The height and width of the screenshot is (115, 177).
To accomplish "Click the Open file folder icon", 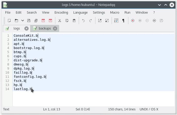I will (16, 21).
